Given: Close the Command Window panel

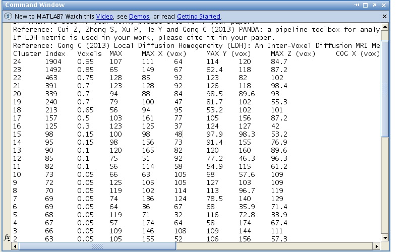Looking at the screenshot, I should [x=385, y=5].
